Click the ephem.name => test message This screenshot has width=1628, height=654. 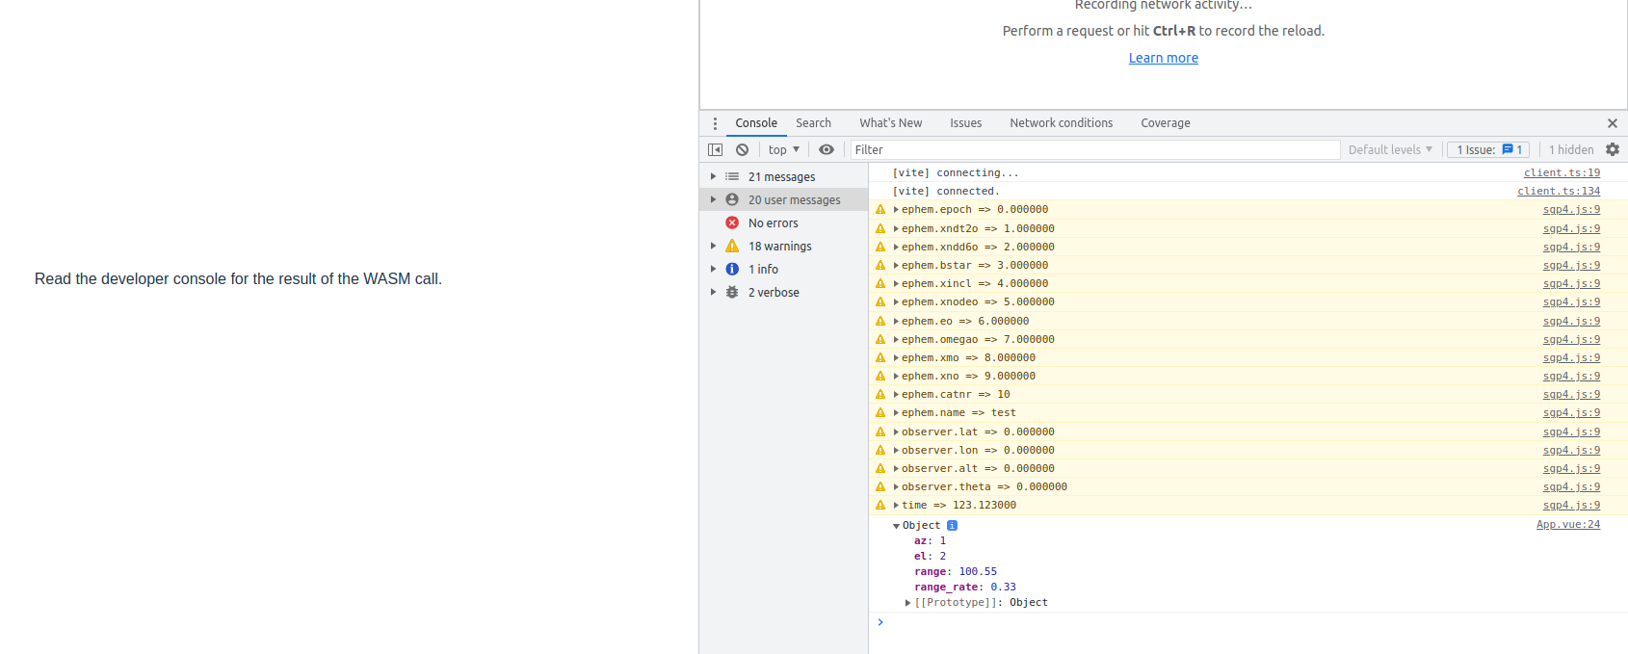[958, 413]
